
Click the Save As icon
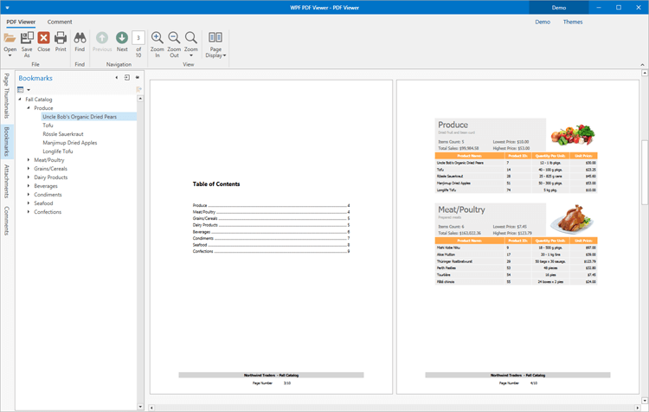[x=27, y=39]
